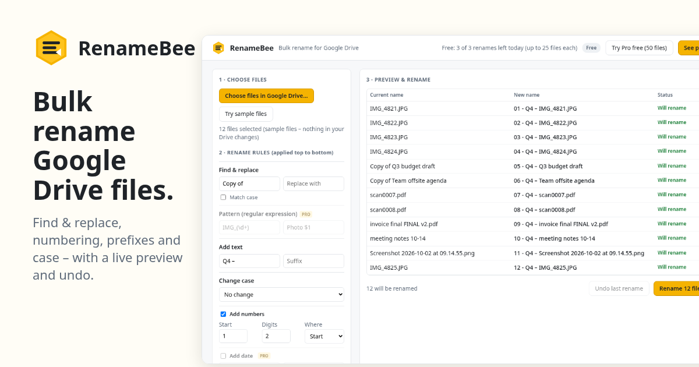Image resolution: width=699 pixels, height=367 pixels.
Task: Click the Suffix input field
Action: click(x=313, y=261)
